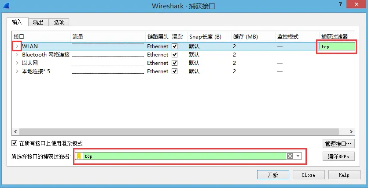Click the Help button
368x188 pixels.
pyautogui.click(x=344, y=175)
